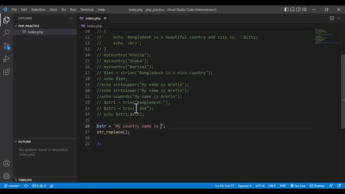
Task: Close the index.php tab
Action: click(x=105, y=18)
